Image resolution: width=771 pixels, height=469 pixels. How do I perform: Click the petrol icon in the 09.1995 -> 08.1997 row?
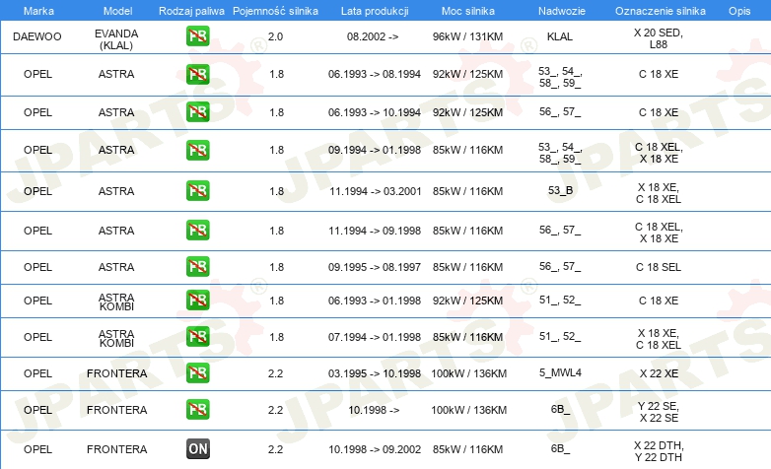[x=197, y=266]
